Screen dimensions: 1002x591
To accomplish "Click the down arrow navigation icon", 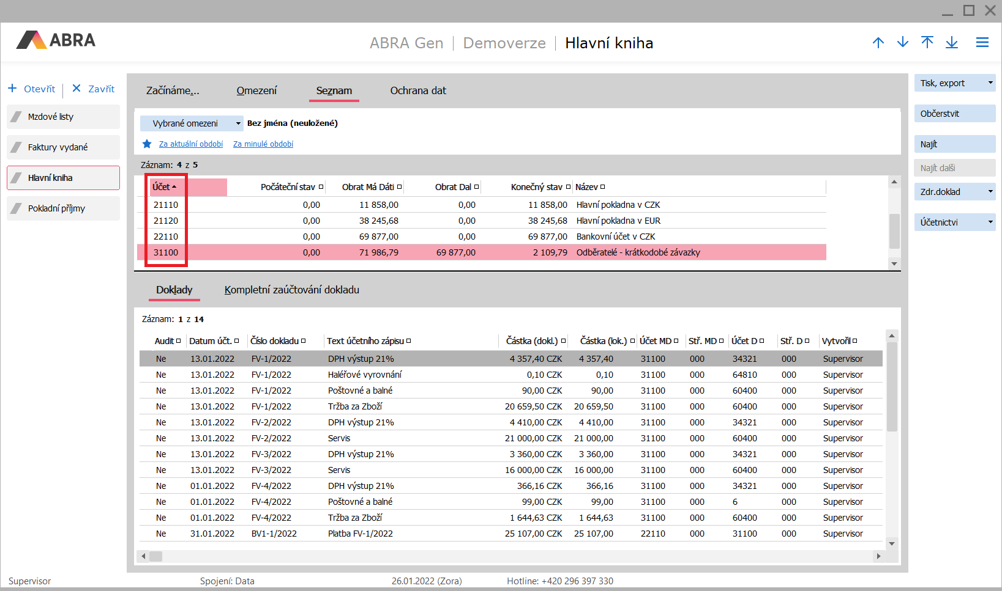I will tap(902, 42).
